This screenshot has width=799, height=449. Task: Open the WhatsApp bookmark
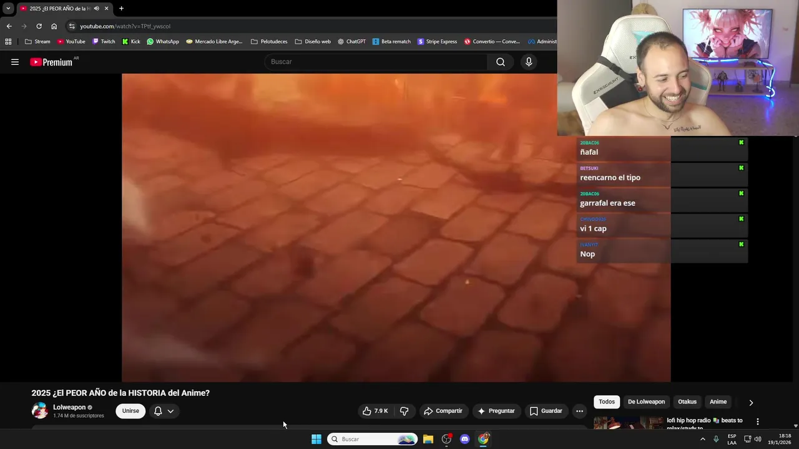coord(163,42)
